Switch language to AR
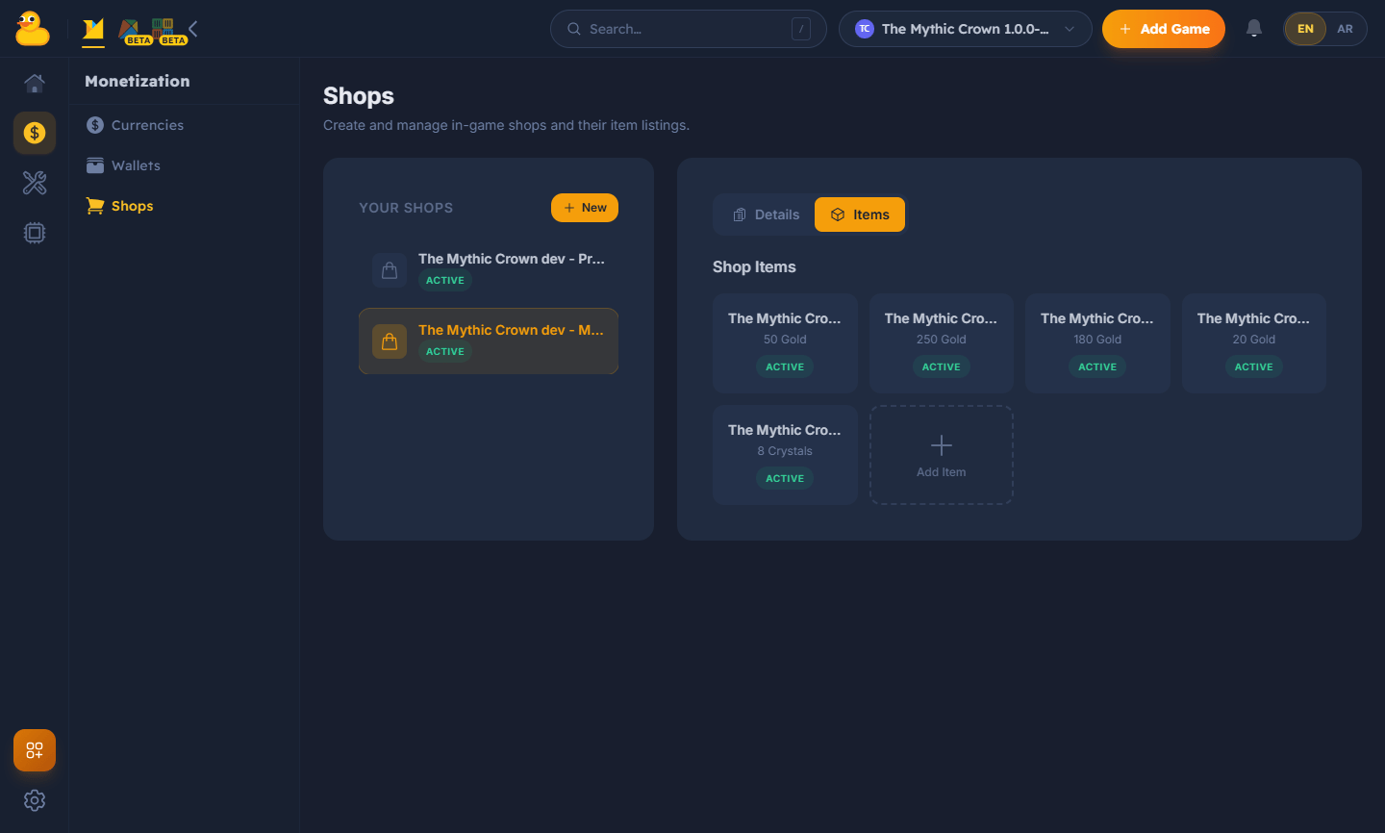This screenshot has height=833, width=1385. (1345, 29)
